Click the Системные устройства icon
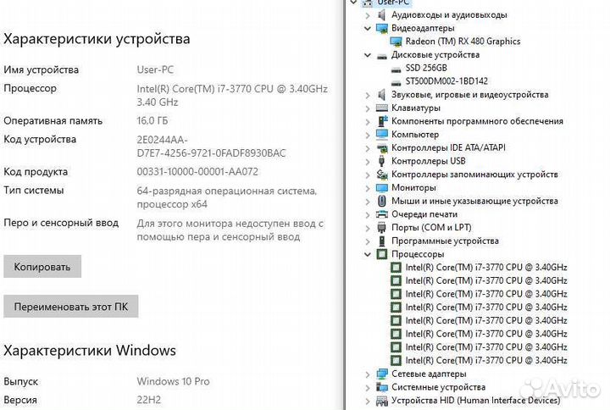The height and width of the screenshot is (410, 610). click(x=382, y=387)
